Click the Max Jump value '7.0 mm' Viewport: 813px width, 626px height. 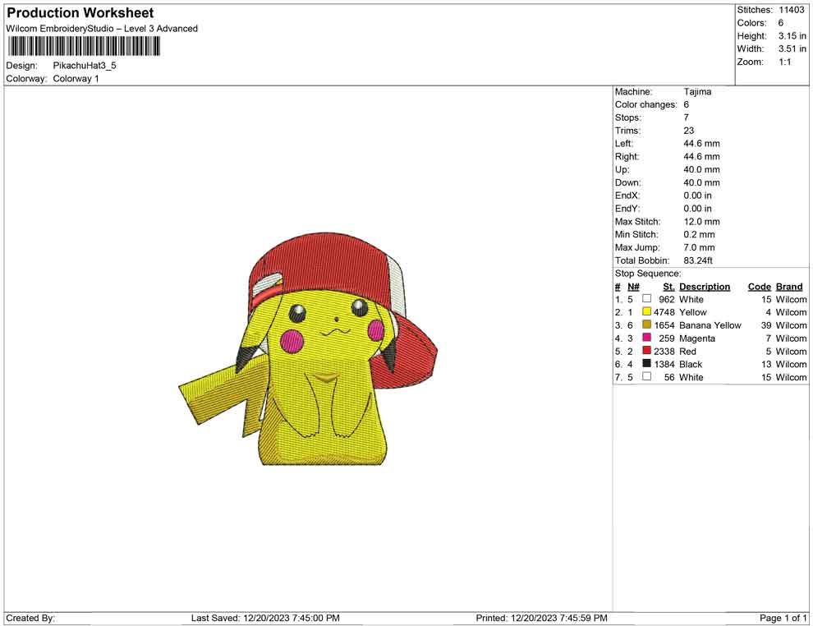click(x=699, y=247)
